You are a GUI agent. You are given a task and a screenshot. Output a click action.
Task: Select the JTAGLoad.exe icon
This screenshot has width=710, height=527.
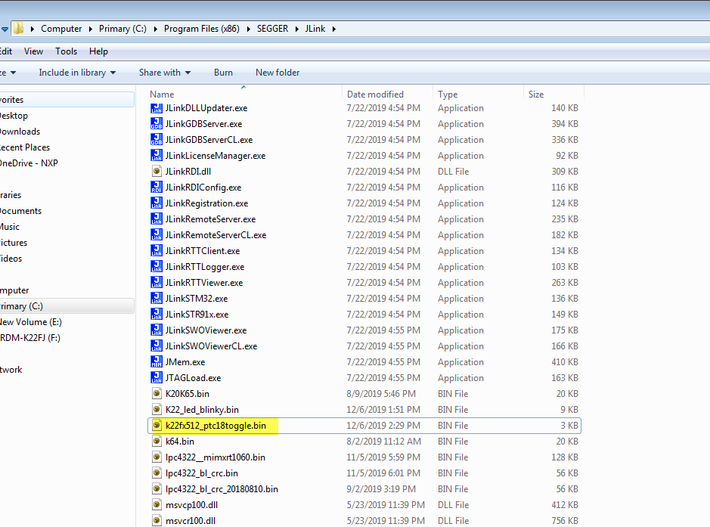(x=157, y=377)
